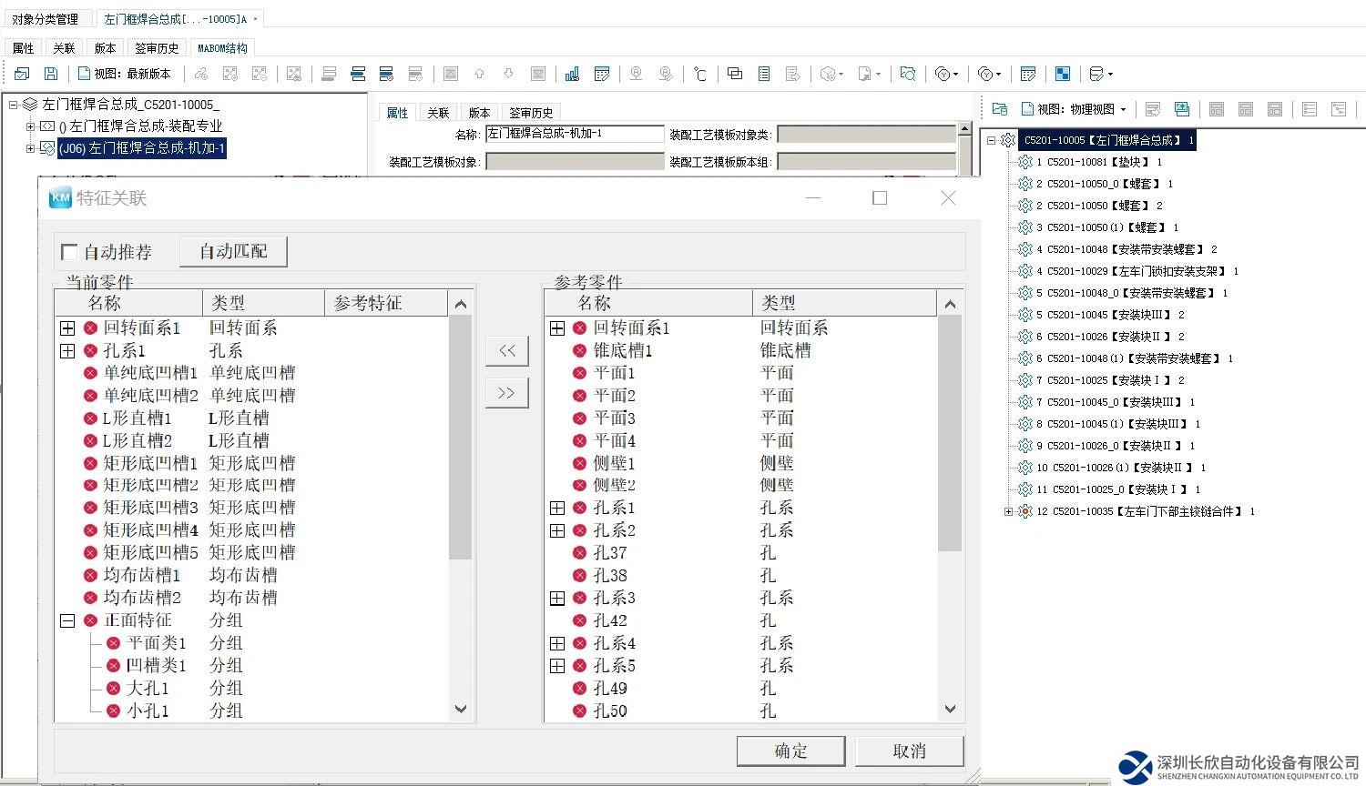Click the calendar edit icon beside bar chart
This screenshot has height=786, width=1366.
(601, 74)
